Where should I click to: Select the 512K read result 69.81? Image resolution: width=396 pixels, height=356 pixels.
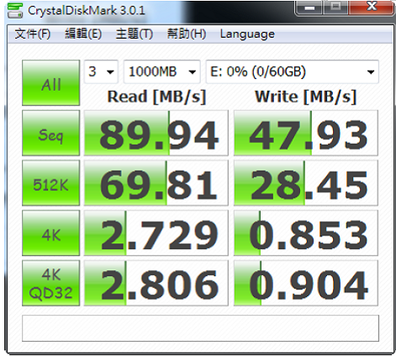tap(156, 183)
